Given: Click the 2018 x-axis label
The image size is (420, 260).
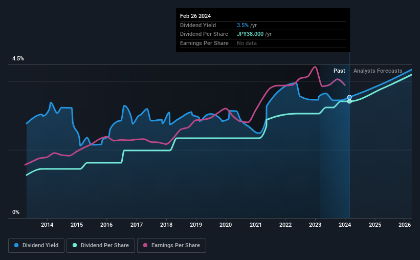Looking at the screenshot, I should tap(166, 225).
